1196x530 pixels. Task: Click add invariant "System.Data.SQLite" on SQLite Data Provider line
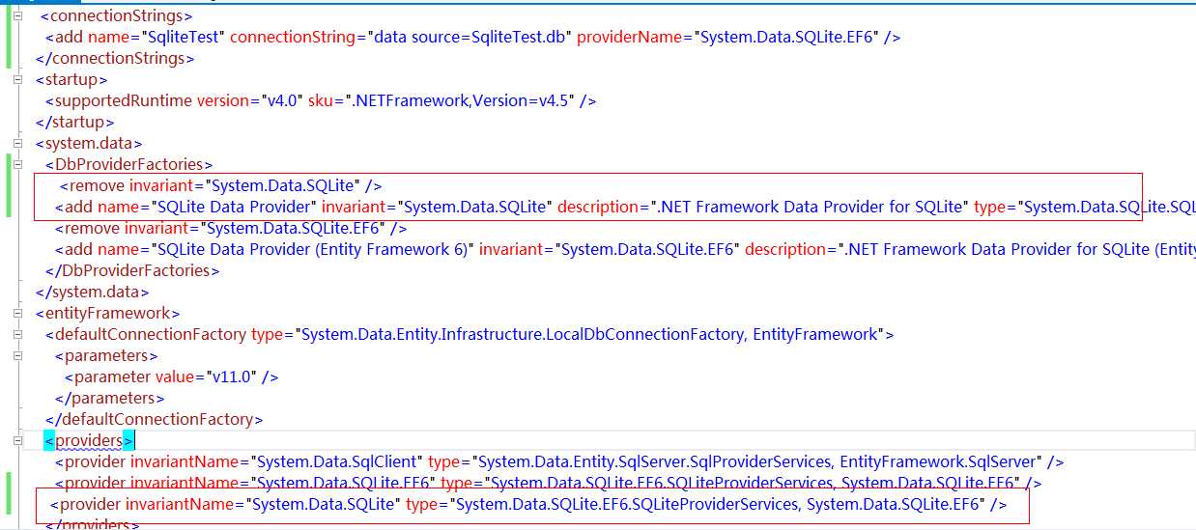[477, 207]
